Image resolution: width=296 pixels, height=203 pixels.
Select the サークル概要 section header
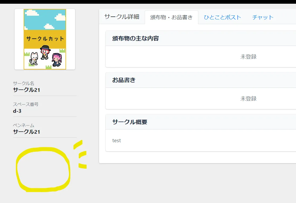pos(130,122)
